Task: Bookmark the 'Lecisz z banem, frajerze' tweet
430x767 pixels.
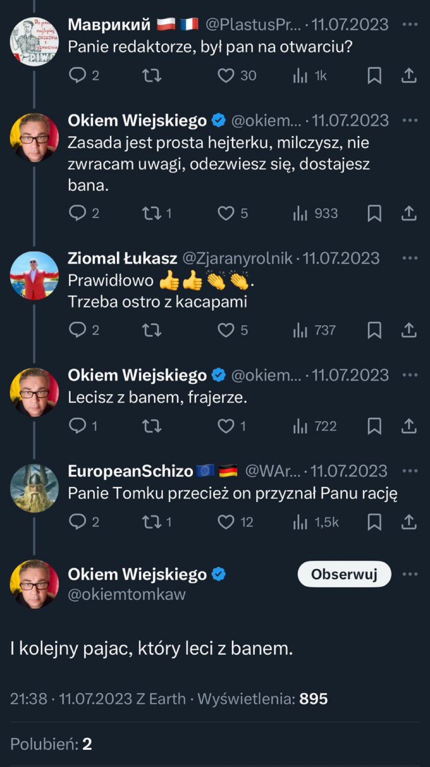Action: click(x=374, y=426)
